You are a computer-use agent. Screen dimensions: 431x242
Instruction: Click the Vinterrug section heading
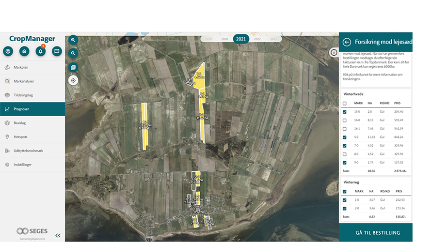click(351, 182)
